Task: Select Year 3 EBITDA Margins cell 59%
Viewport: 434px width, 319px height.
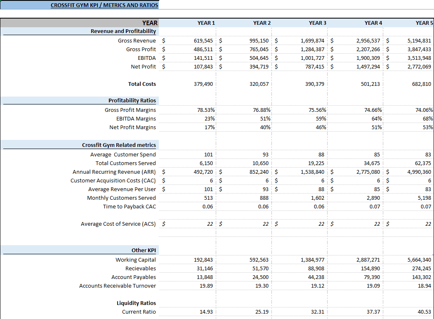Action: [321, 119]
